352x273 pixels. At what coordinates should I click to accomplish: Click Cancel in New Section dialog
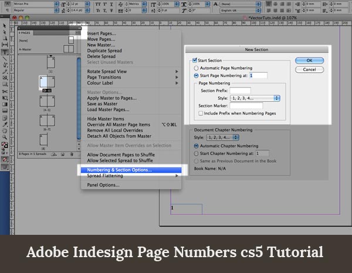pos(309,69)
